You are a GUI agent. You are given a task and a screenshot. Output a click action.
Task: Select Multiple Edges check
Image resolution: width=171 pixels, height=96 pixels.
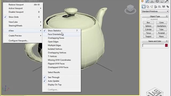tap(61, 45)
